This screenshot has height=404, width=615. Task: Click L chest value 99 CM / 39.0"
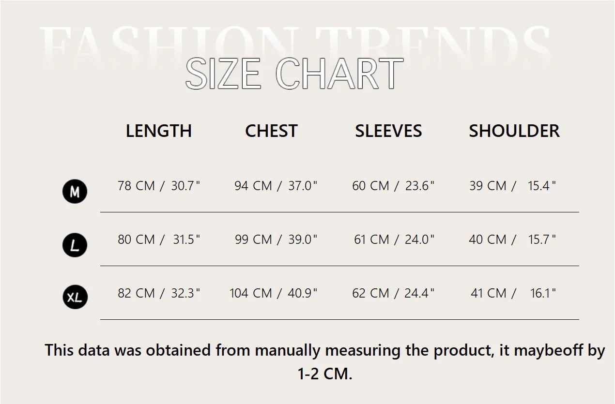point(276,239)
